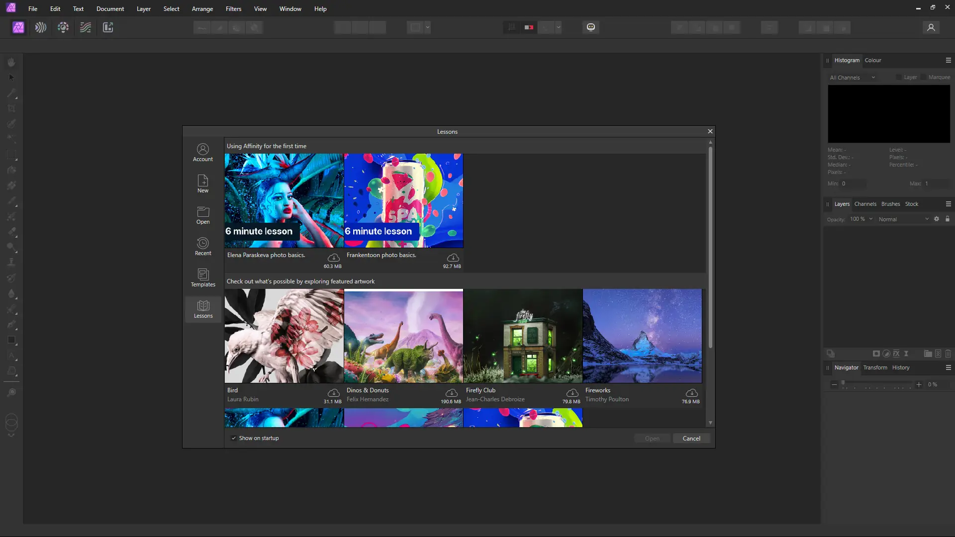Viewport: 955px width, 537px height.
Task: Enable the Layer histogram checkbox
Action: click(x=899, y=77)
